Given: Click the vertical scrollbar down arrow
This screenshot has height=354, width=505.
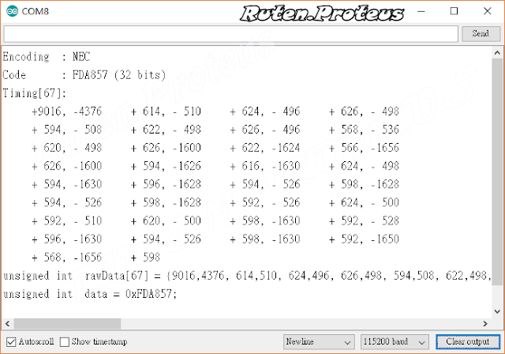Looking at the screenshot, I should click(x=497, y=311).
